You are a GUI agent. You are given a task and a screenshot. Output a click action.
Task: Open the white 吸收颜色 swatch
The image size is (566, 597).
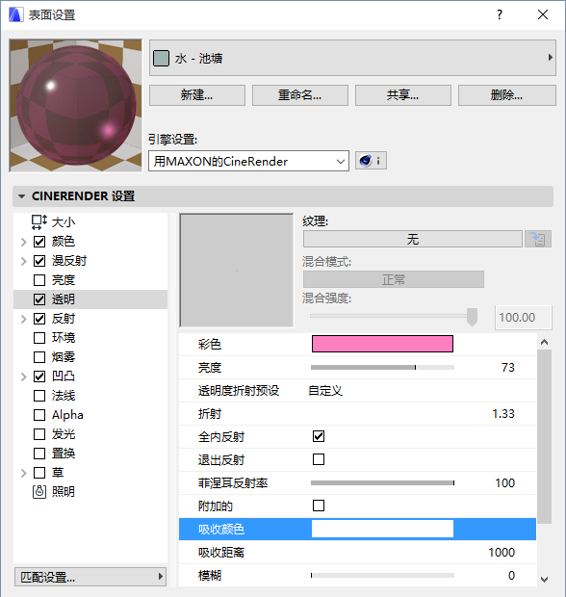pos(382,529)
